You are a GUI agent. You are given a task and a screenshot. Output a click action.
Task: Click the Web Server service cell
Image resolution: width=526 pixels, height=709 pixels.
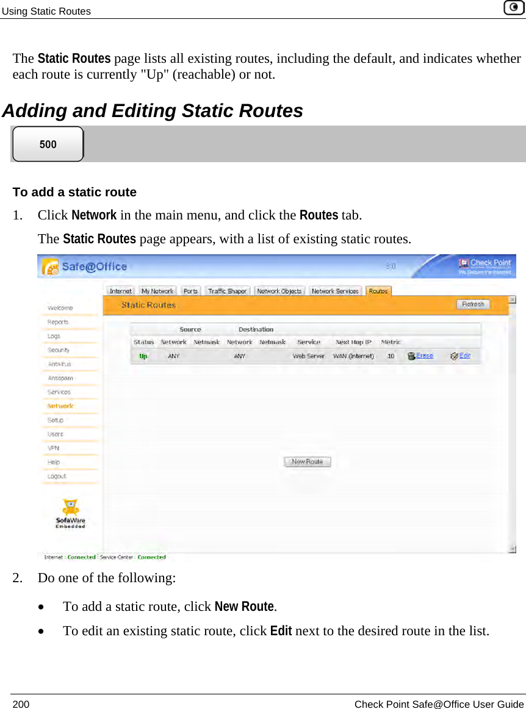pyautogui.click(x=308, y=356)
